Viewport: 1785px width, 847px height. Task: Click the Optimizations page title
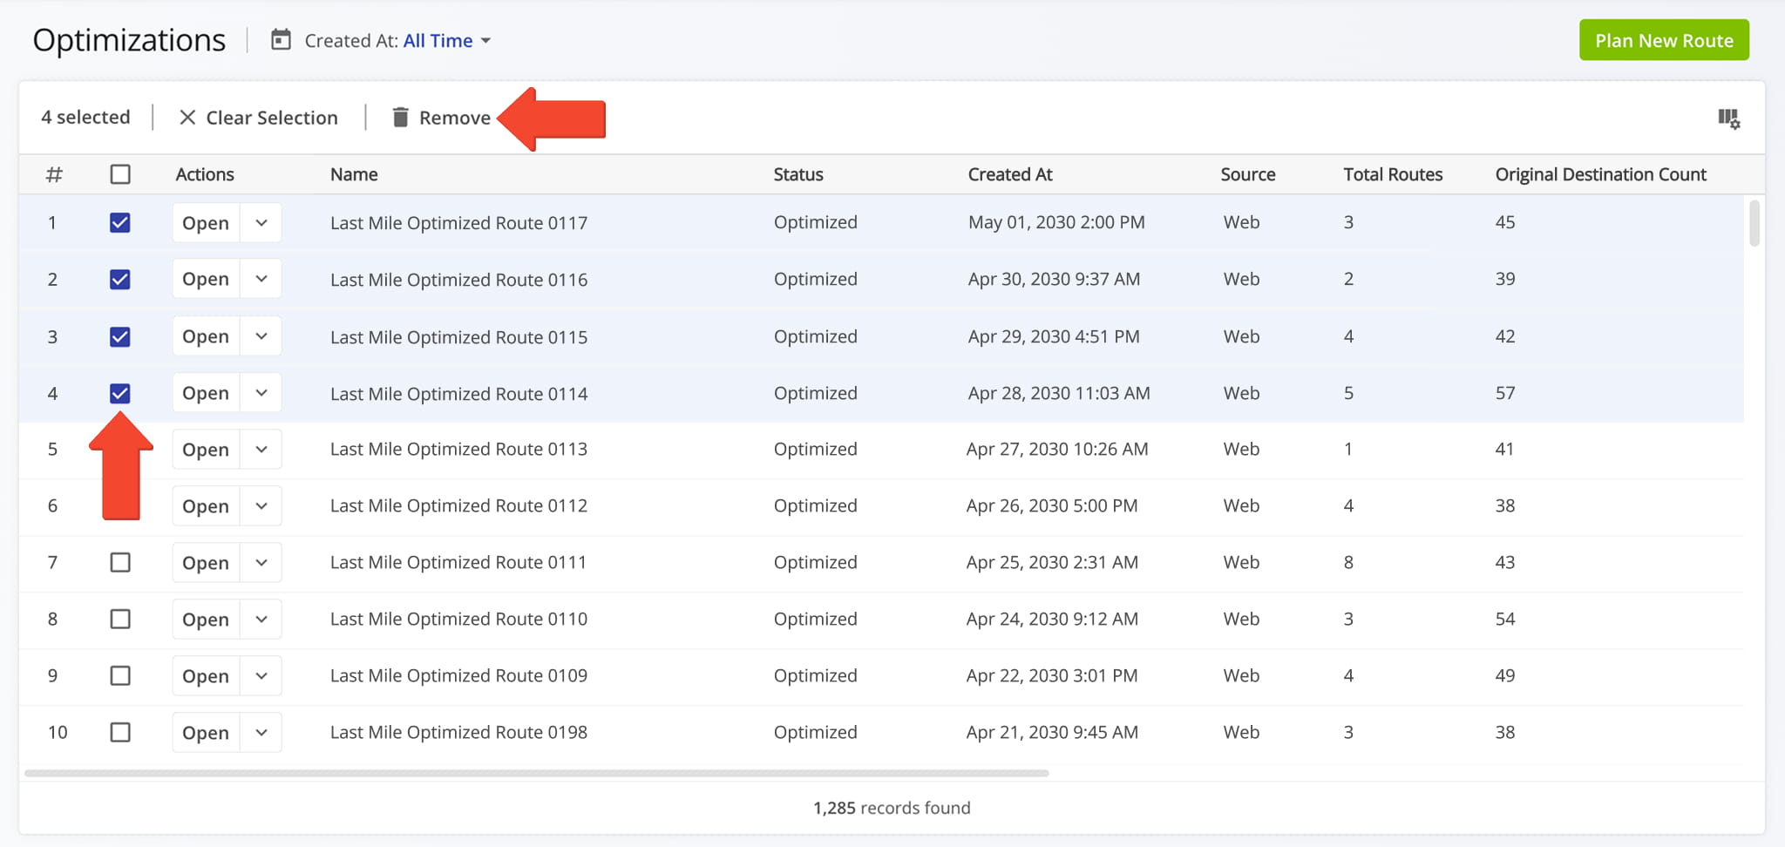coord(129,40)
